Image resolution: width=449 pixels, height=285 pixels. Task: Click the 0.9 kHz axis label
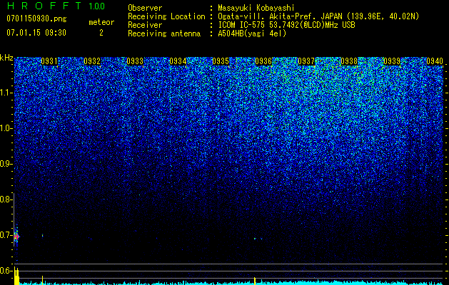(6, 163)
